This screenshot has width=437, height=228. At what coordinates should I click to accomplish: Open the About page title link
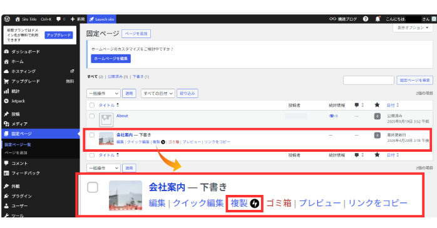tap(122, 116)
